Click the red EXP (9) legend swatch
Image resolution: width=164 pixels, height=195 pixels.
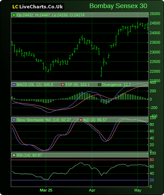(x=63, y=85)
